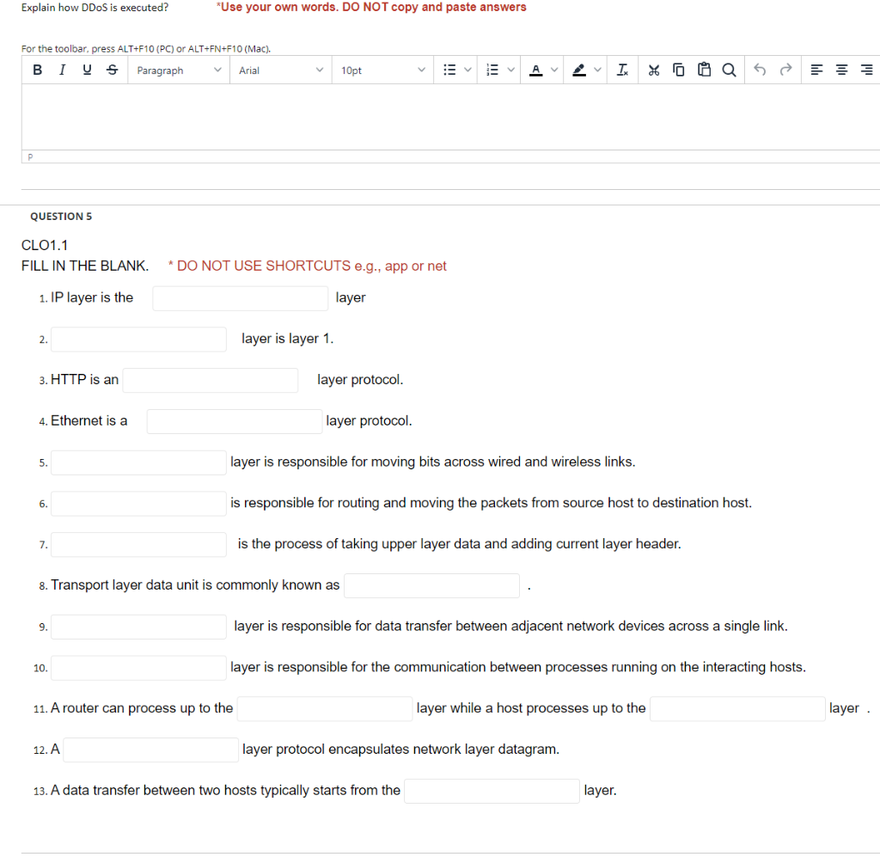This screenshot has height=863, width=880.
Task: Select the Paste icon
Action: click(x=704, y=70)
